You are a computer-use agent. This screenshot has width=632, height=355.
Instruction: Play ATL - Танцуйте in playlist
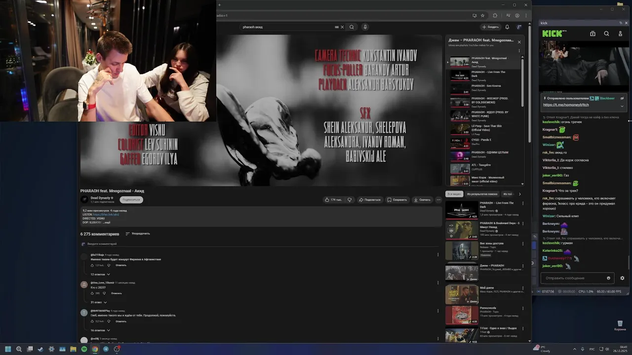coord(484,169)
